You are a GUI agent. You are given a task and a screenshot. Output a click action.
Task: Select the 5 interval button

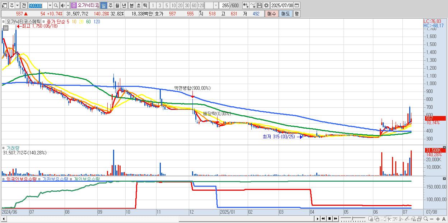point(167,5)
